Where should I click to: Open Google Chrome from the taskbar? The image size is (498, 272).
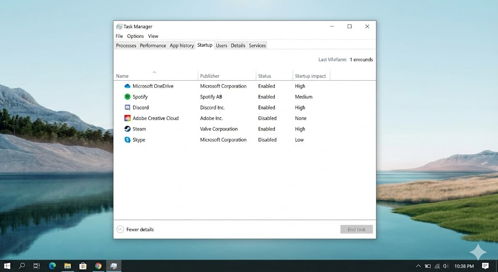click(x=98, y=266)
